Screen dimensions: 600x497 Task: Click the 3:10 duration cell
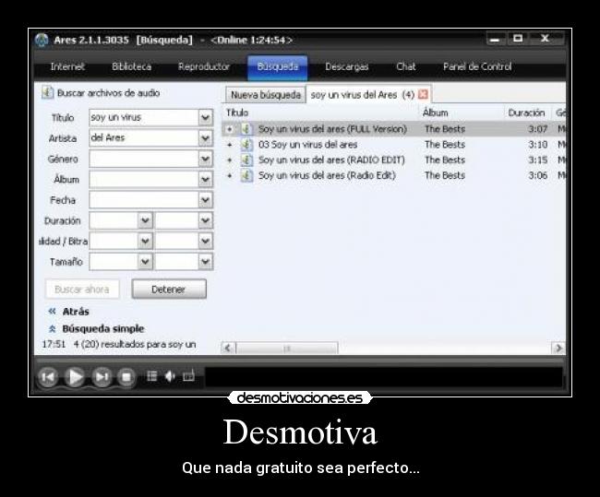(x=537, y=145)
